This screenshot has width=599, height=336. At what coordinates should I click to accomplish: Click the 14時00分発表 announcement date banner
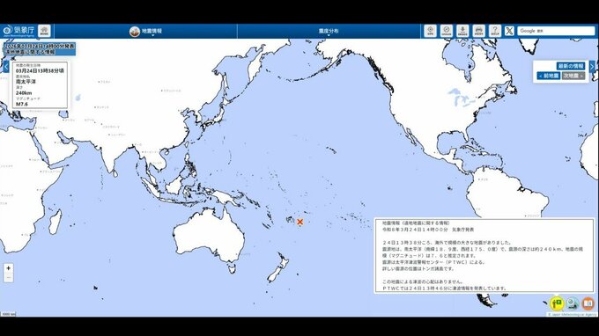[x=40, y=46]
